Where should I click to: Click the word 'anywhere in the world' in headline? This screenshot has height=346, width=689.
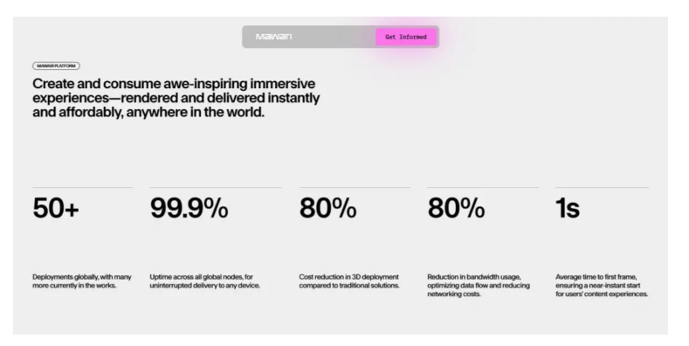click(x=195, y=112)
